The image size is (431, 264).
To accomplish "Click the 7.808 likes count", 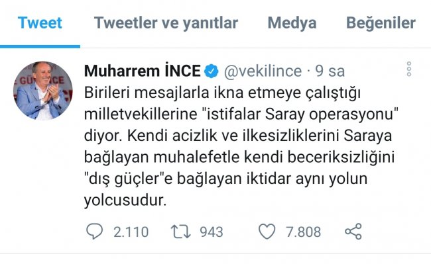I will pos(303,232).
